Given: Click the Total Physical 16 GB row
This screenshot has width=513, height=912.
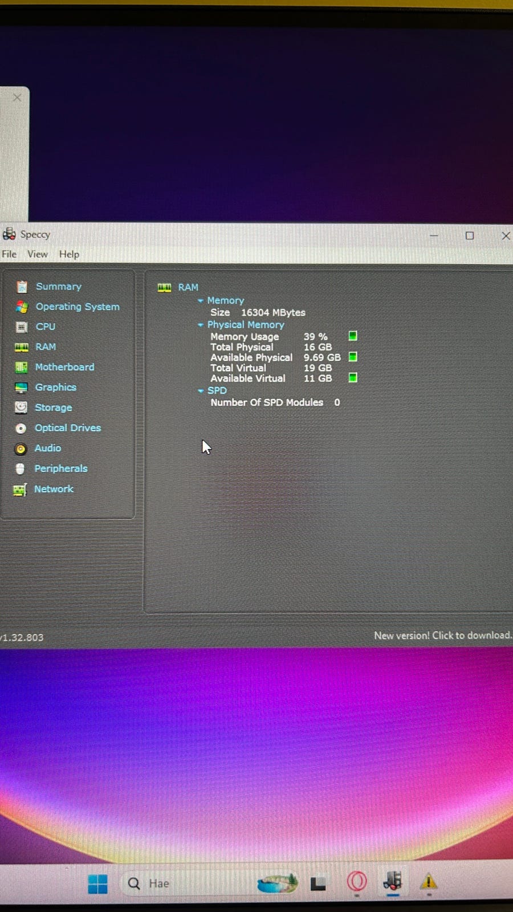Looking at the screenshot, I should tap(271, 347).
